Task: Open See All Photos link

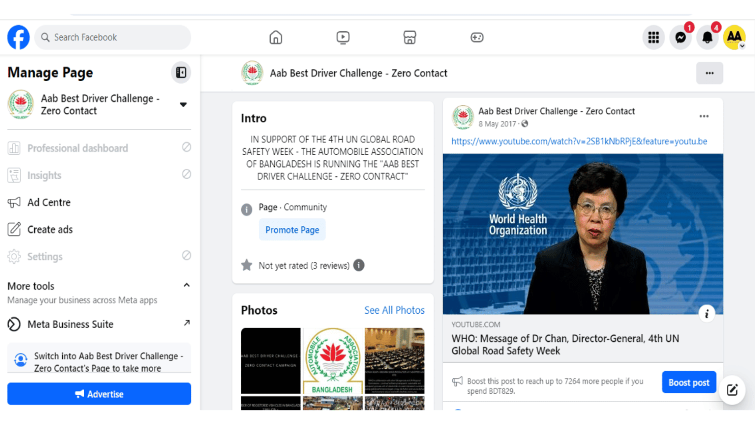Action: [394, 310]
